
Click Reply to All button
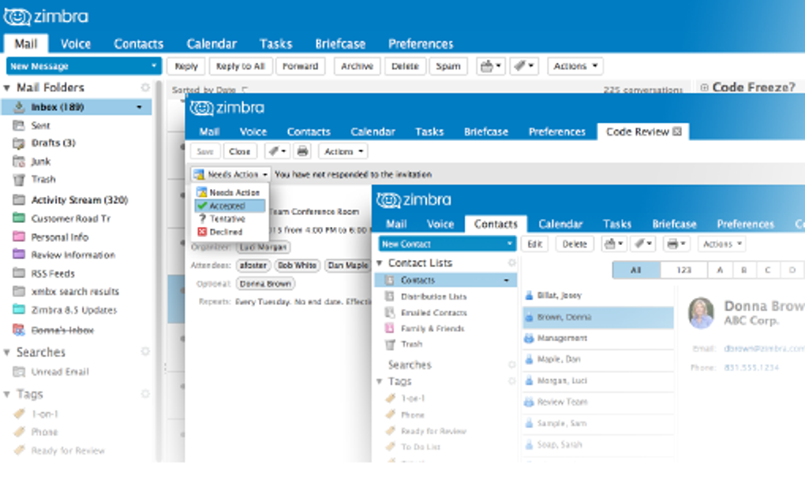click(240, 66)
